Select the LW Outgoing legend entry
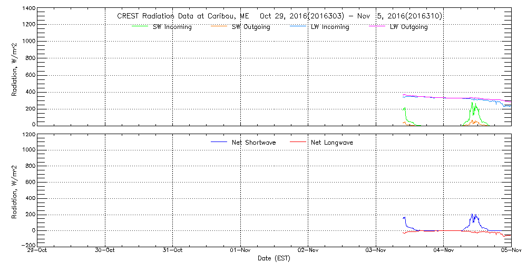 (408, 27)
